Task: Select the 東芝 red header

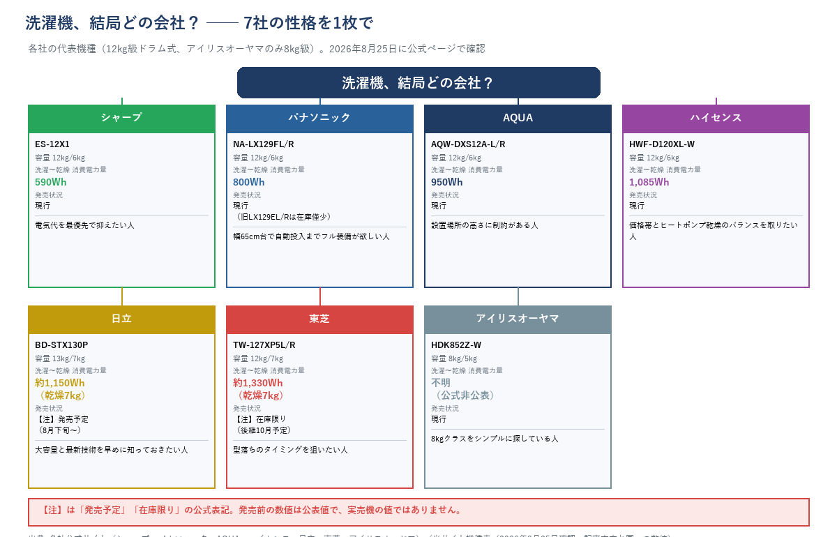Action: pyautogui.click(x=319, y=319)
